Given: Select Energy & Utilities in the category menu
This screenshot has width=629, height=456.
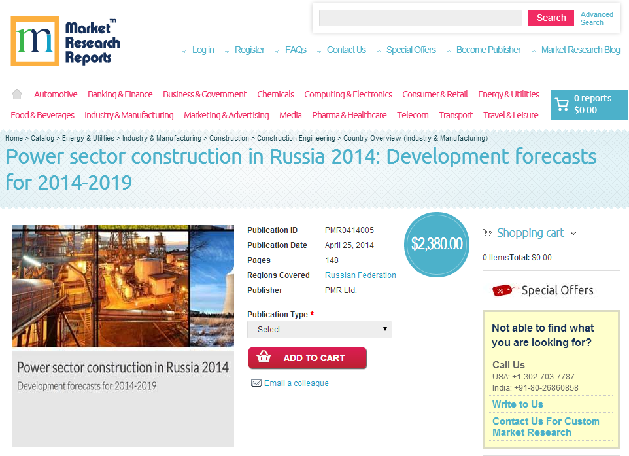Looking at the screenshot, I should [x=508, y=94].
